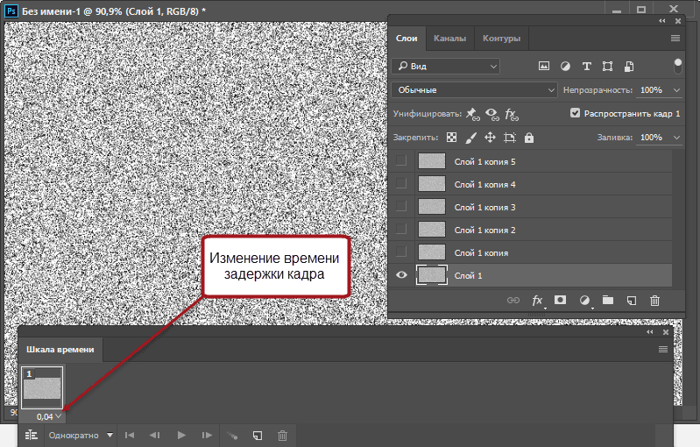Select the 'Слой 1 копия 3' layer
This screenshot has height=447, width=700.
pos(484,207)
